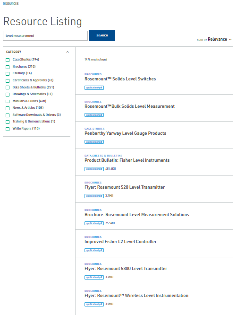Tick the Brochures category checkbox

(x=8, y=67)
